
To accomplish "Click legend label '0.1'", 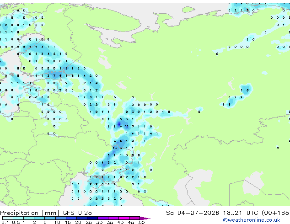I will tap(5, 222).
